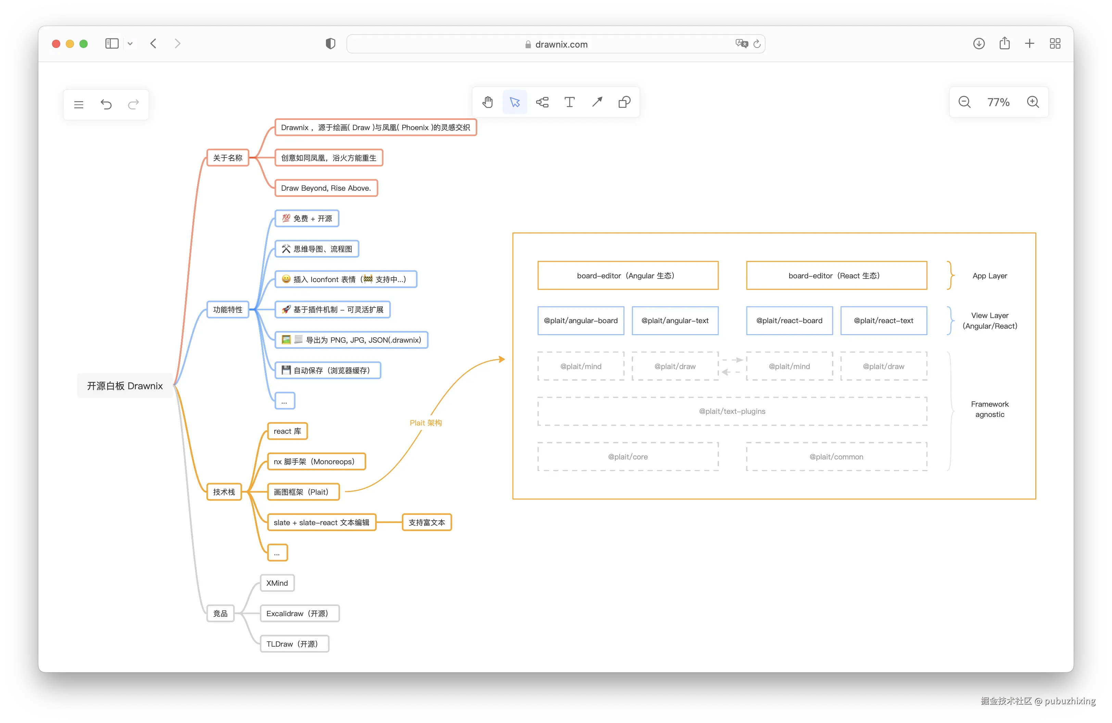Viewport: 1112px width, 723px height.
Task: Click the undo icon
Action: (106, 104)
